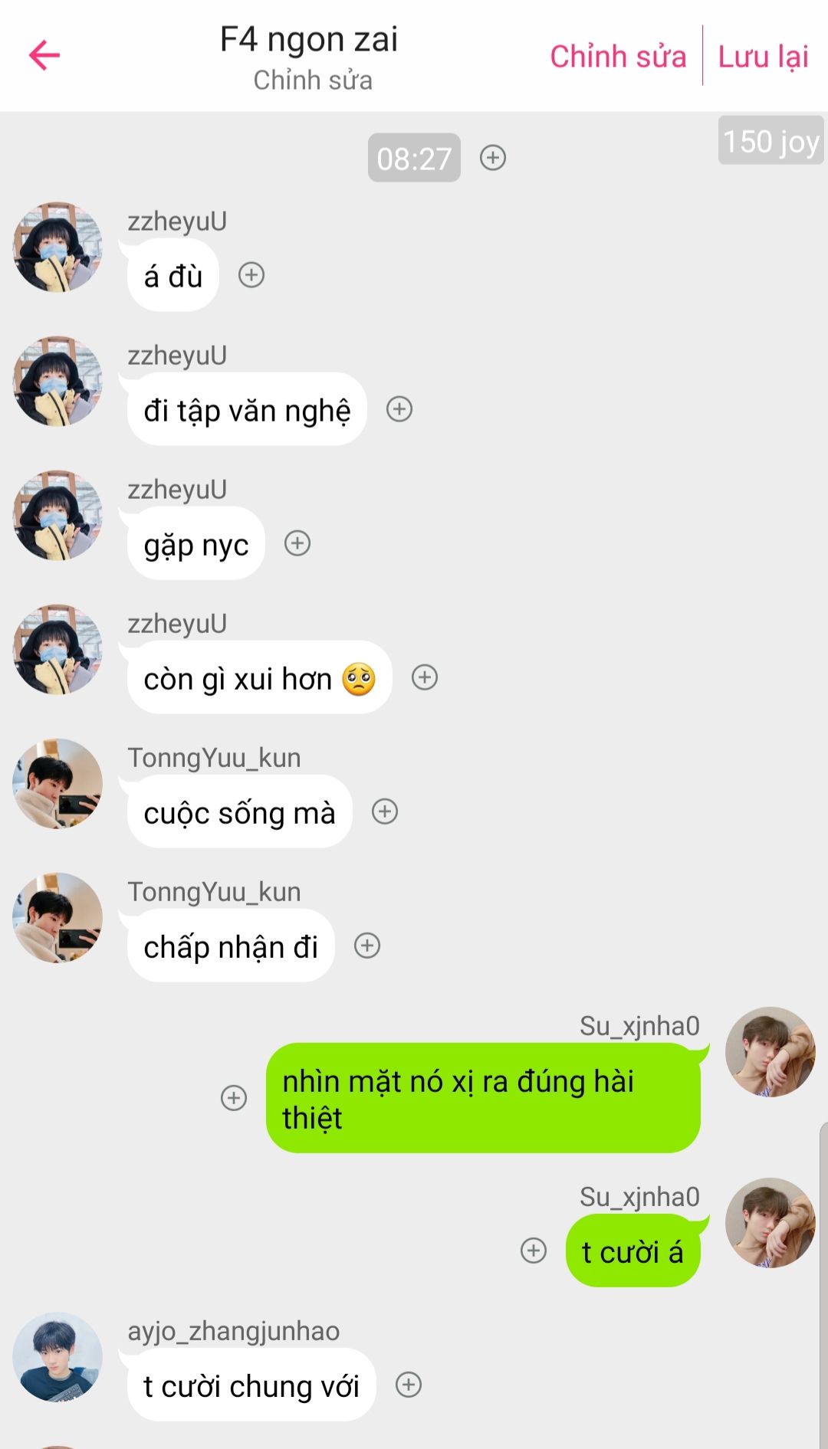The image size is (828, 1449).
Task: Click plus icon next to 08:27 timestamp
Action: click(493, 158)
